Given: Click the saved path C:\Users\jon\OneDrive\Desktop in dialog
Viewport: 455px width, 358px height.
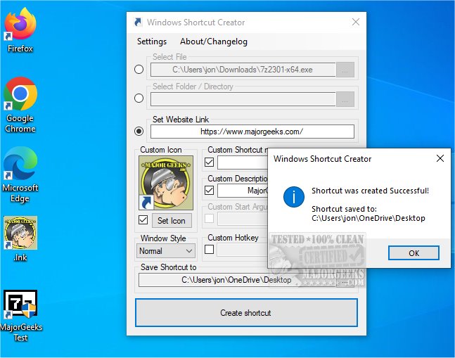Looking at the screenshot, I should [x=369, y=218].
